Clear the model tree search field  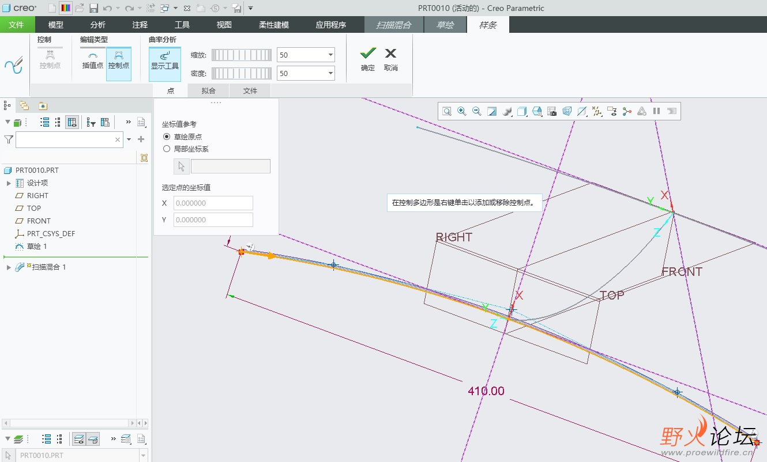click(118, 139)
